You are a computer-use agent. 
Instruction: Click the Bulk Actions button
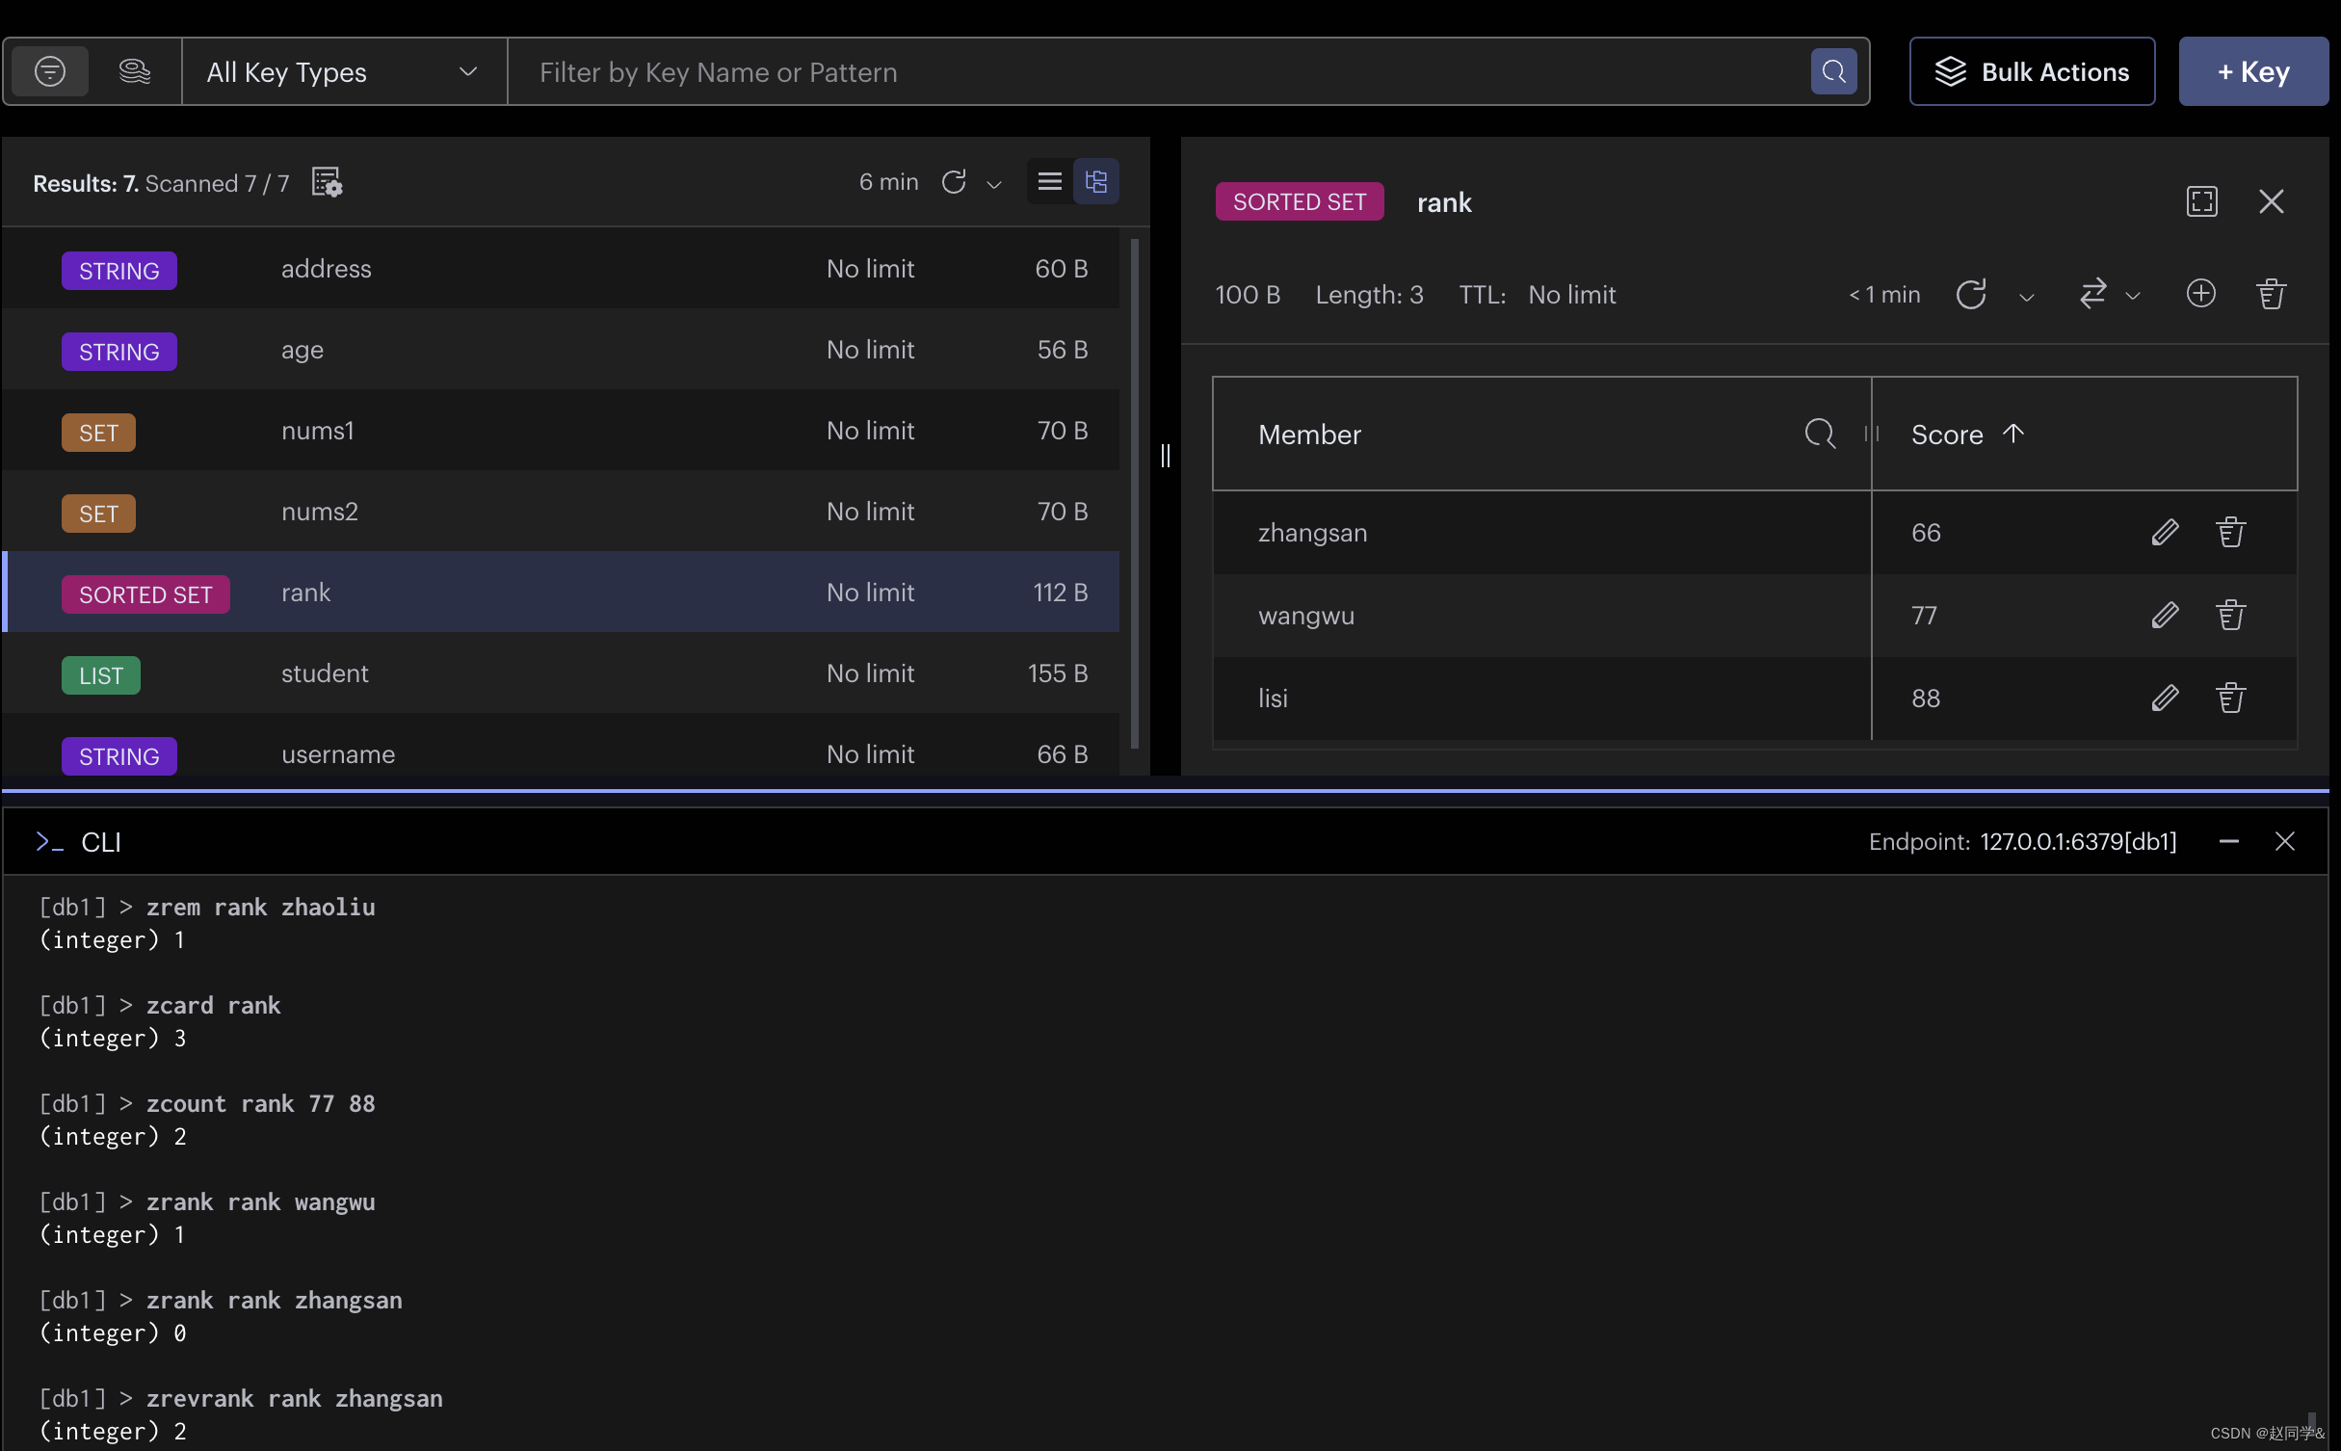coord(2032,72)
